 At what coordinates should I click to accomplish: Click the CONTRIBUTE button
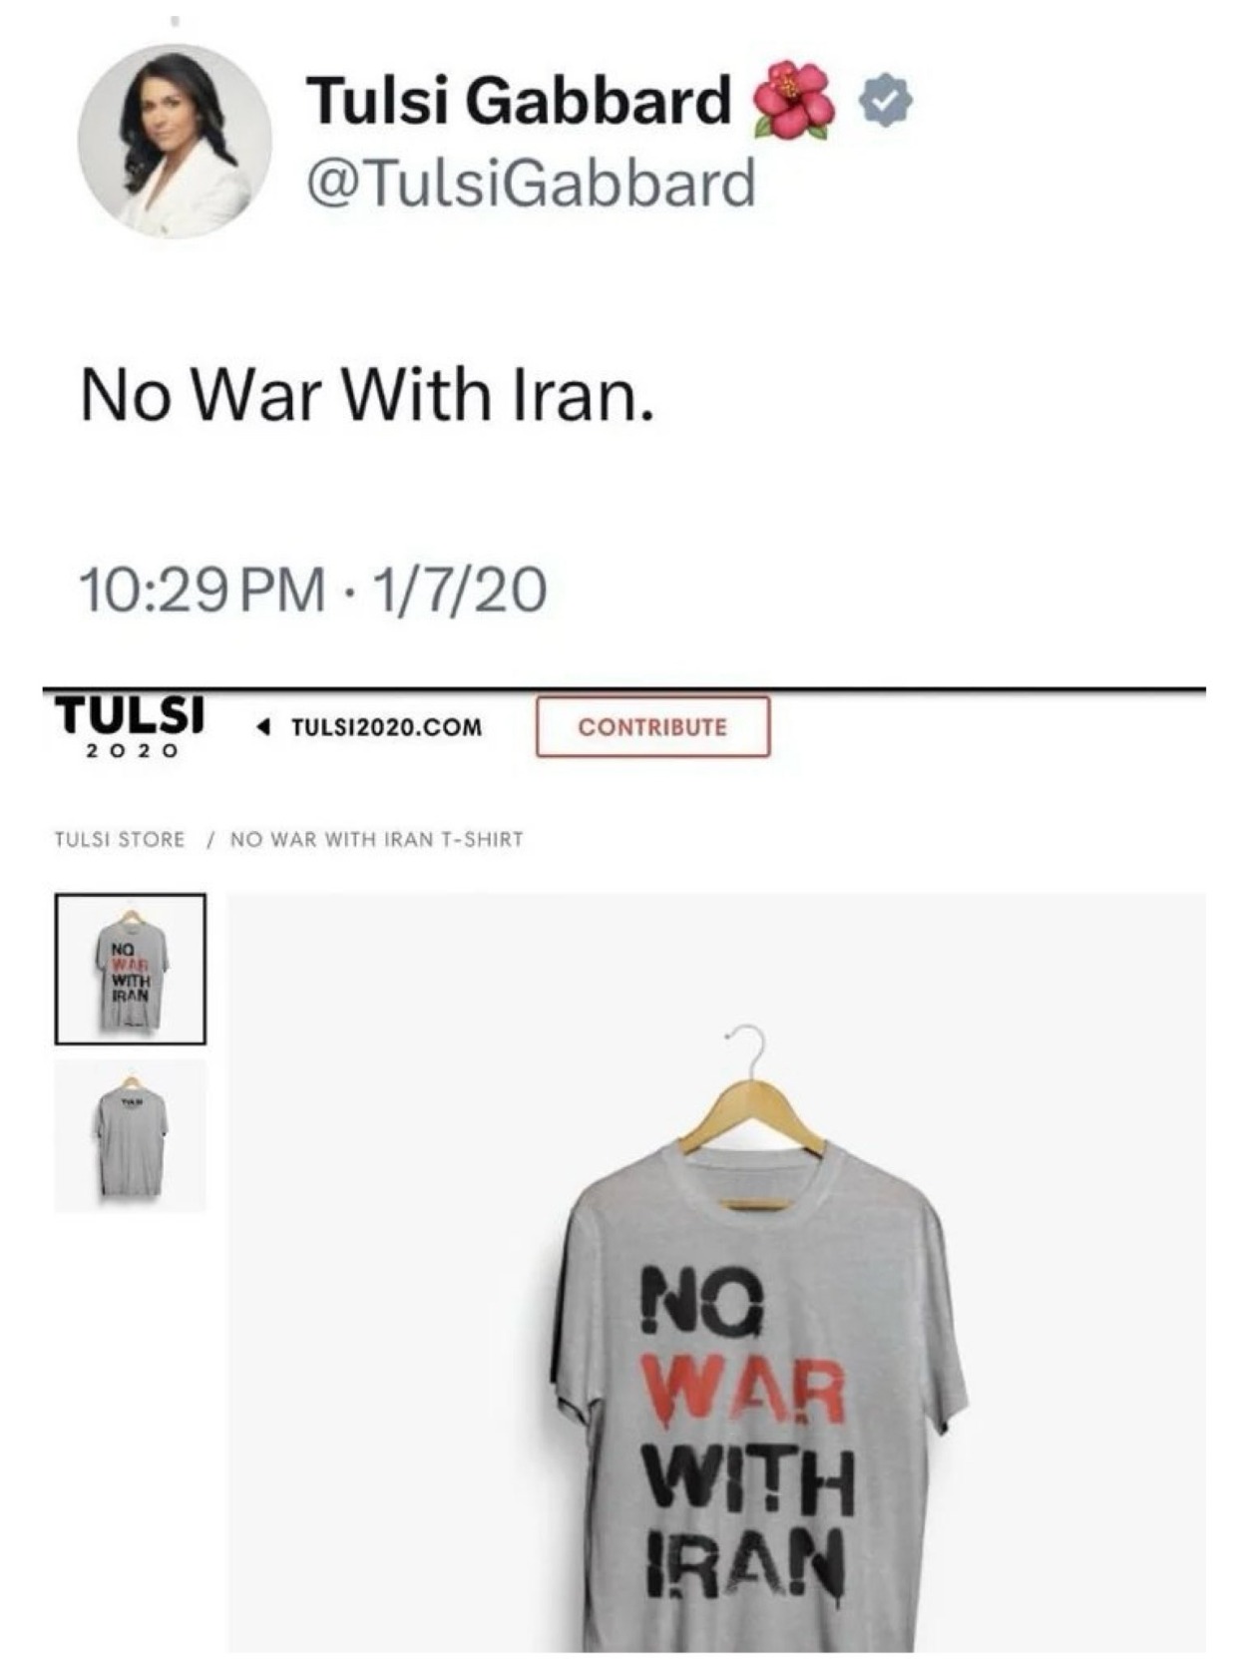tap(653, 727)
